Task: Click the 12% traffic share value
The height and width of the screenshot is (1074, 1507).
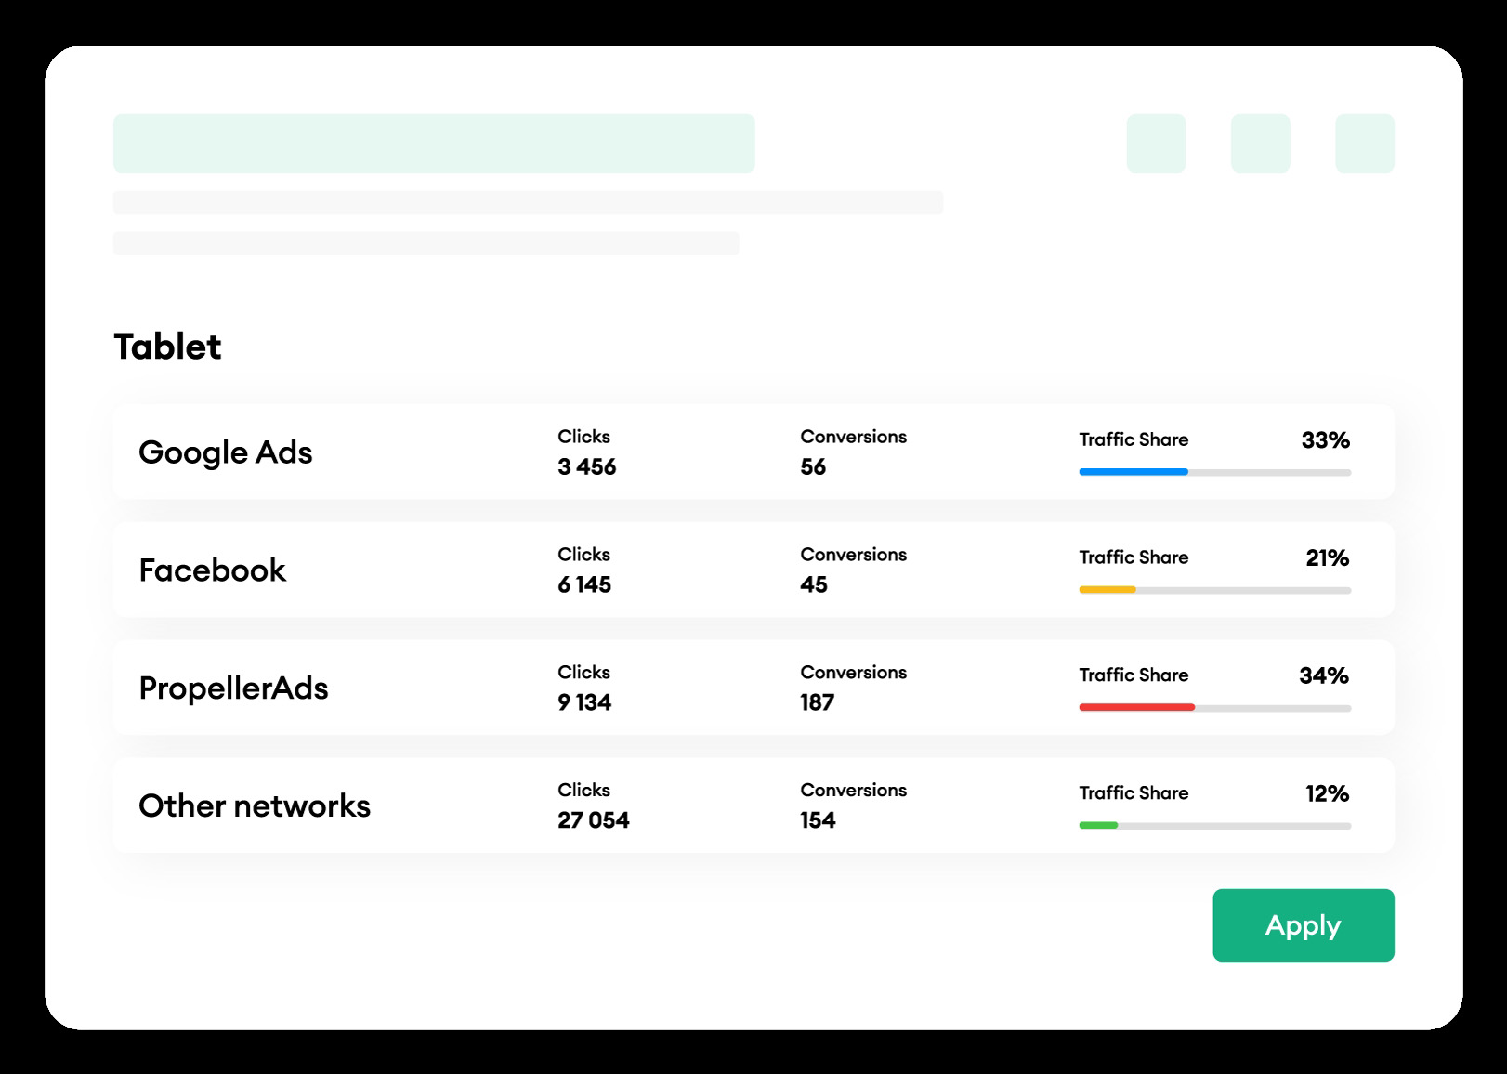Action: (x=1327, y=793)
